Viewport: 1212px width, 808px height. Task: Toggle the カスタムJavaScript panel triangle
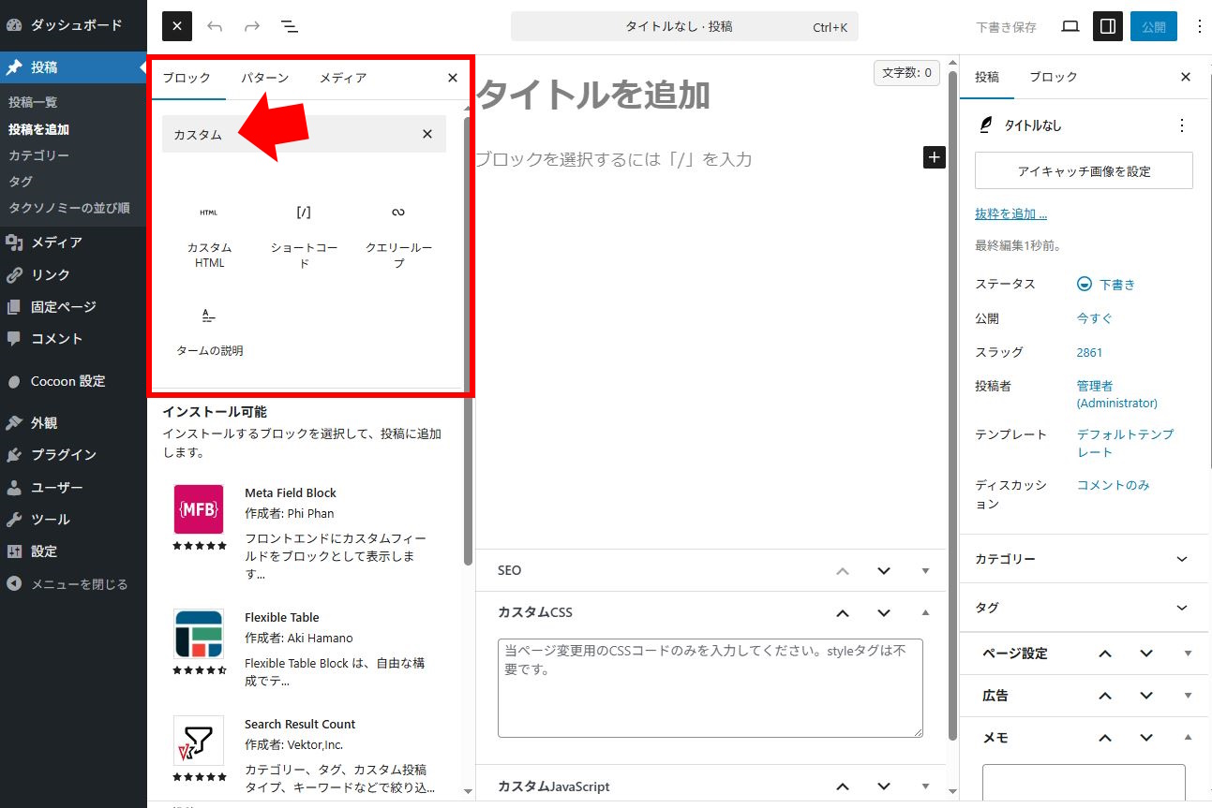pyautogui.click(x=925, y=786)
